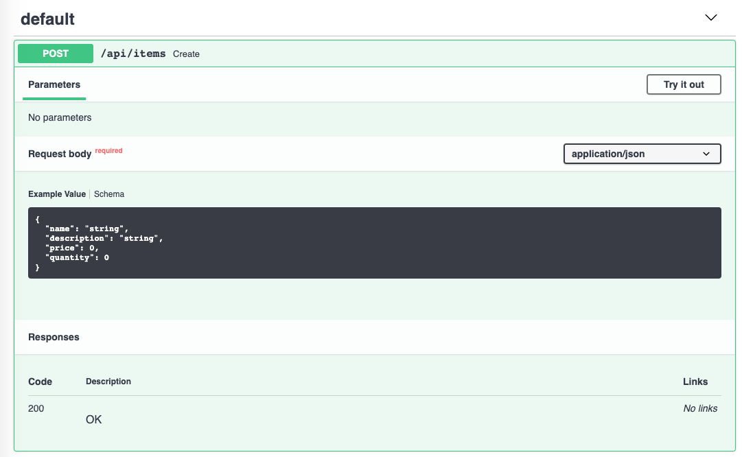Select application/json in the content type selector
This screenshot has width=742, height=457.
(x=641, y=153)
